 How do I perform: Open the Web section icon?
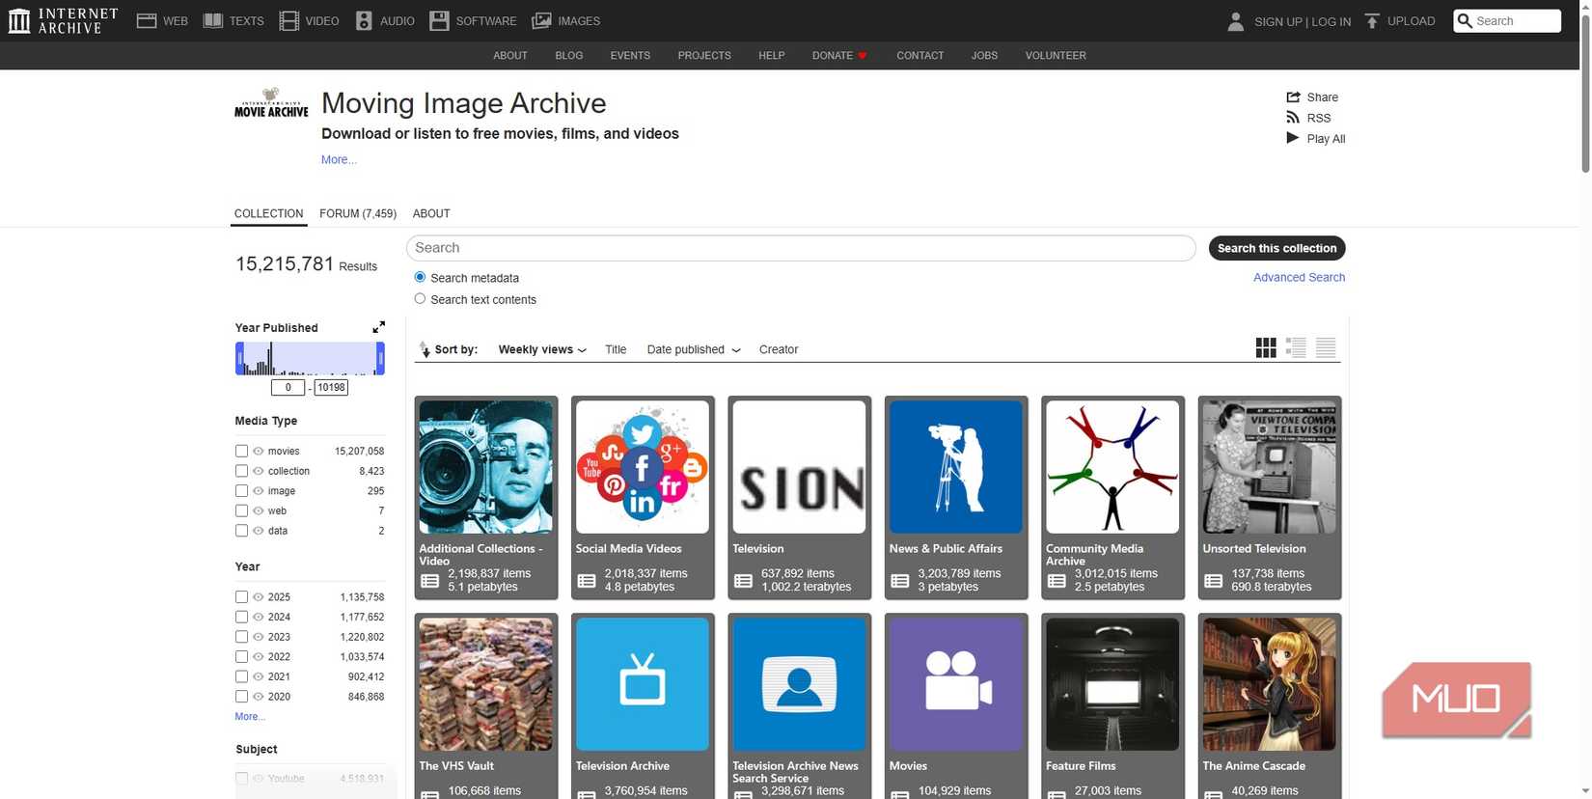[147, 20]
